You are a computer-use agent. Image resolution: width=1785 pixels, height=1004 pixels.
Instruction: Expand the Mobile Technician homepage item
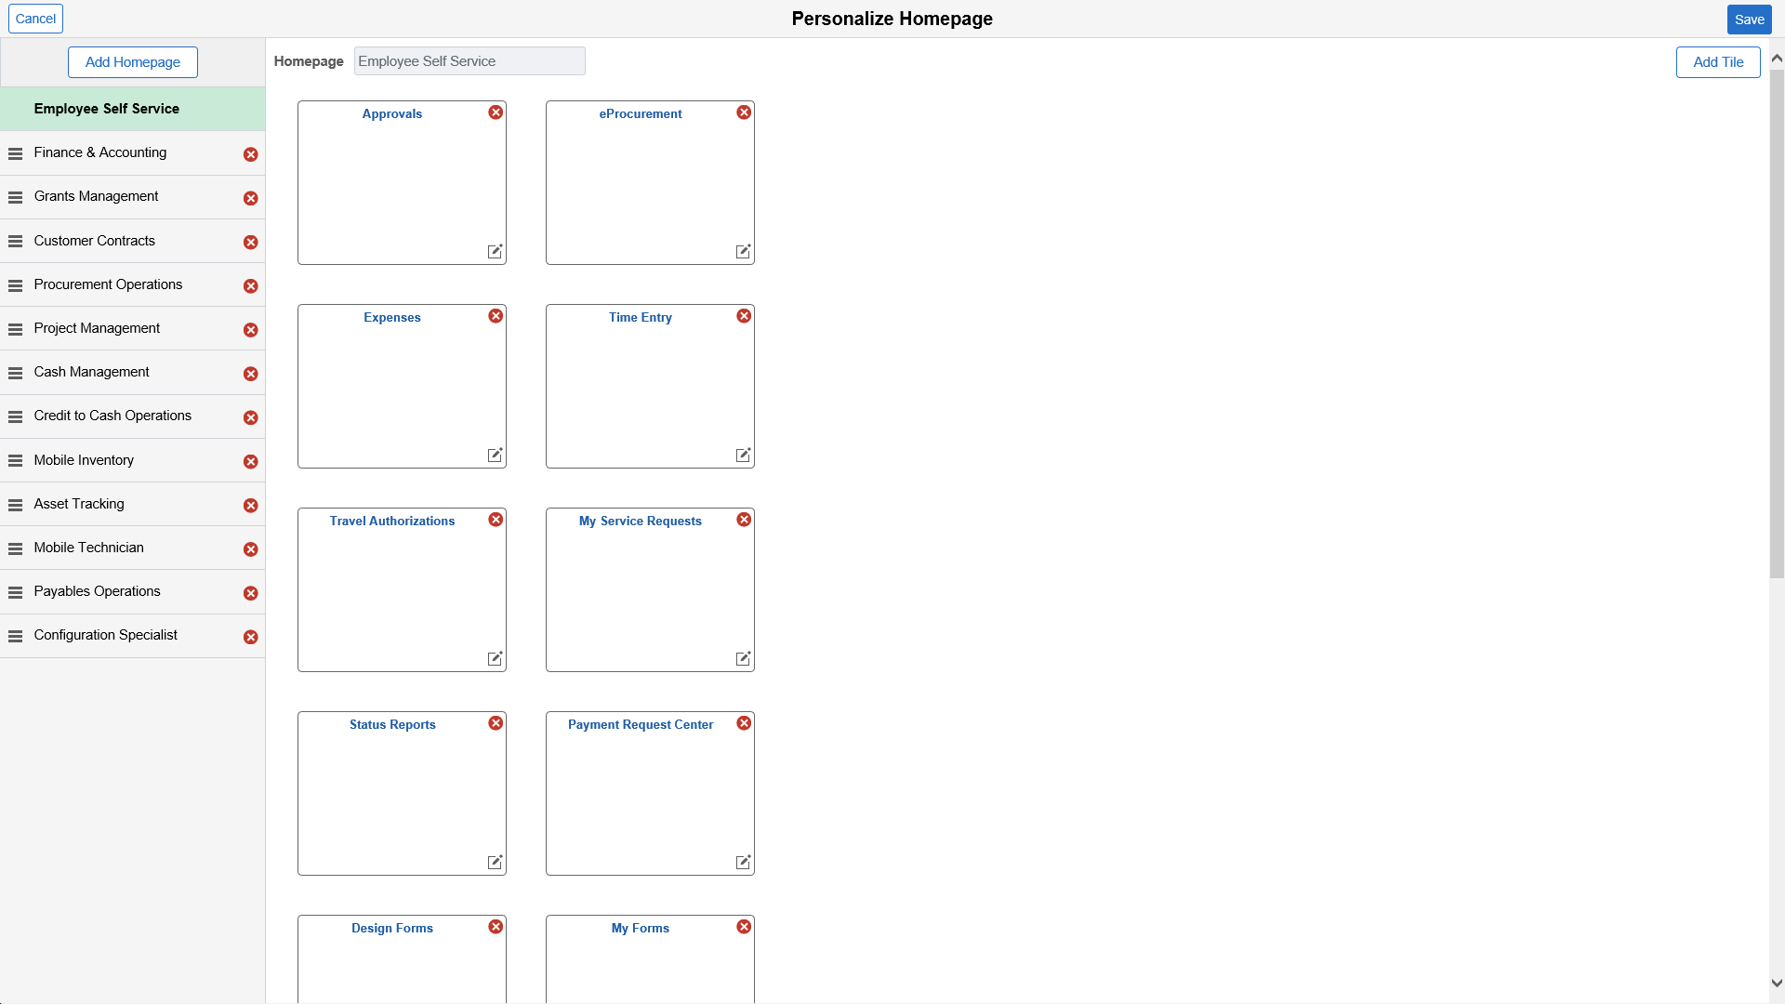tap(88, 547)
